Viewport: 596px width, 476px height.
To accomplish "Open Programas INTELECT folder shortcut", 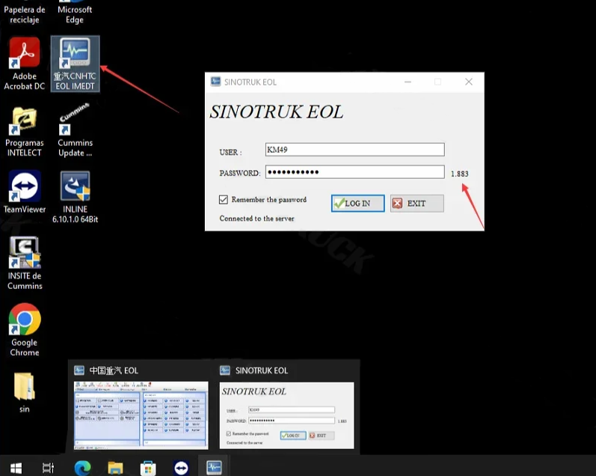I will coord(25,132).
